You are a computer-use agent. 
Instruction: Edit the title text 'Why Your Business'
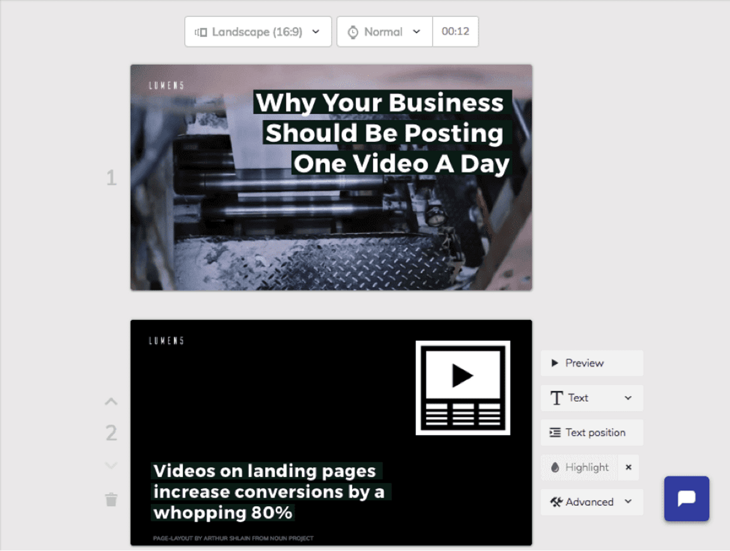380,103
